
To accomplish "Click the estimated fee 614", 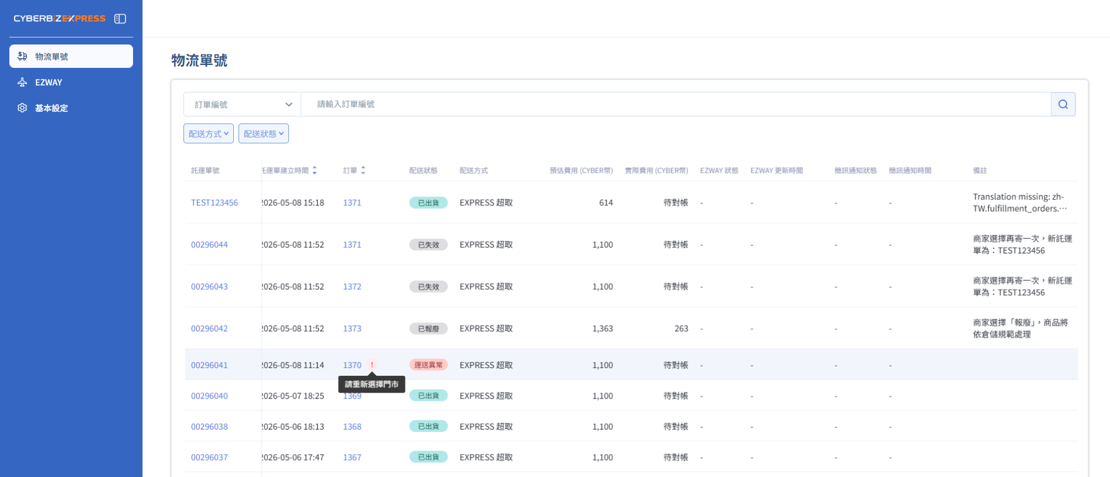I will (x=606, y=203).
